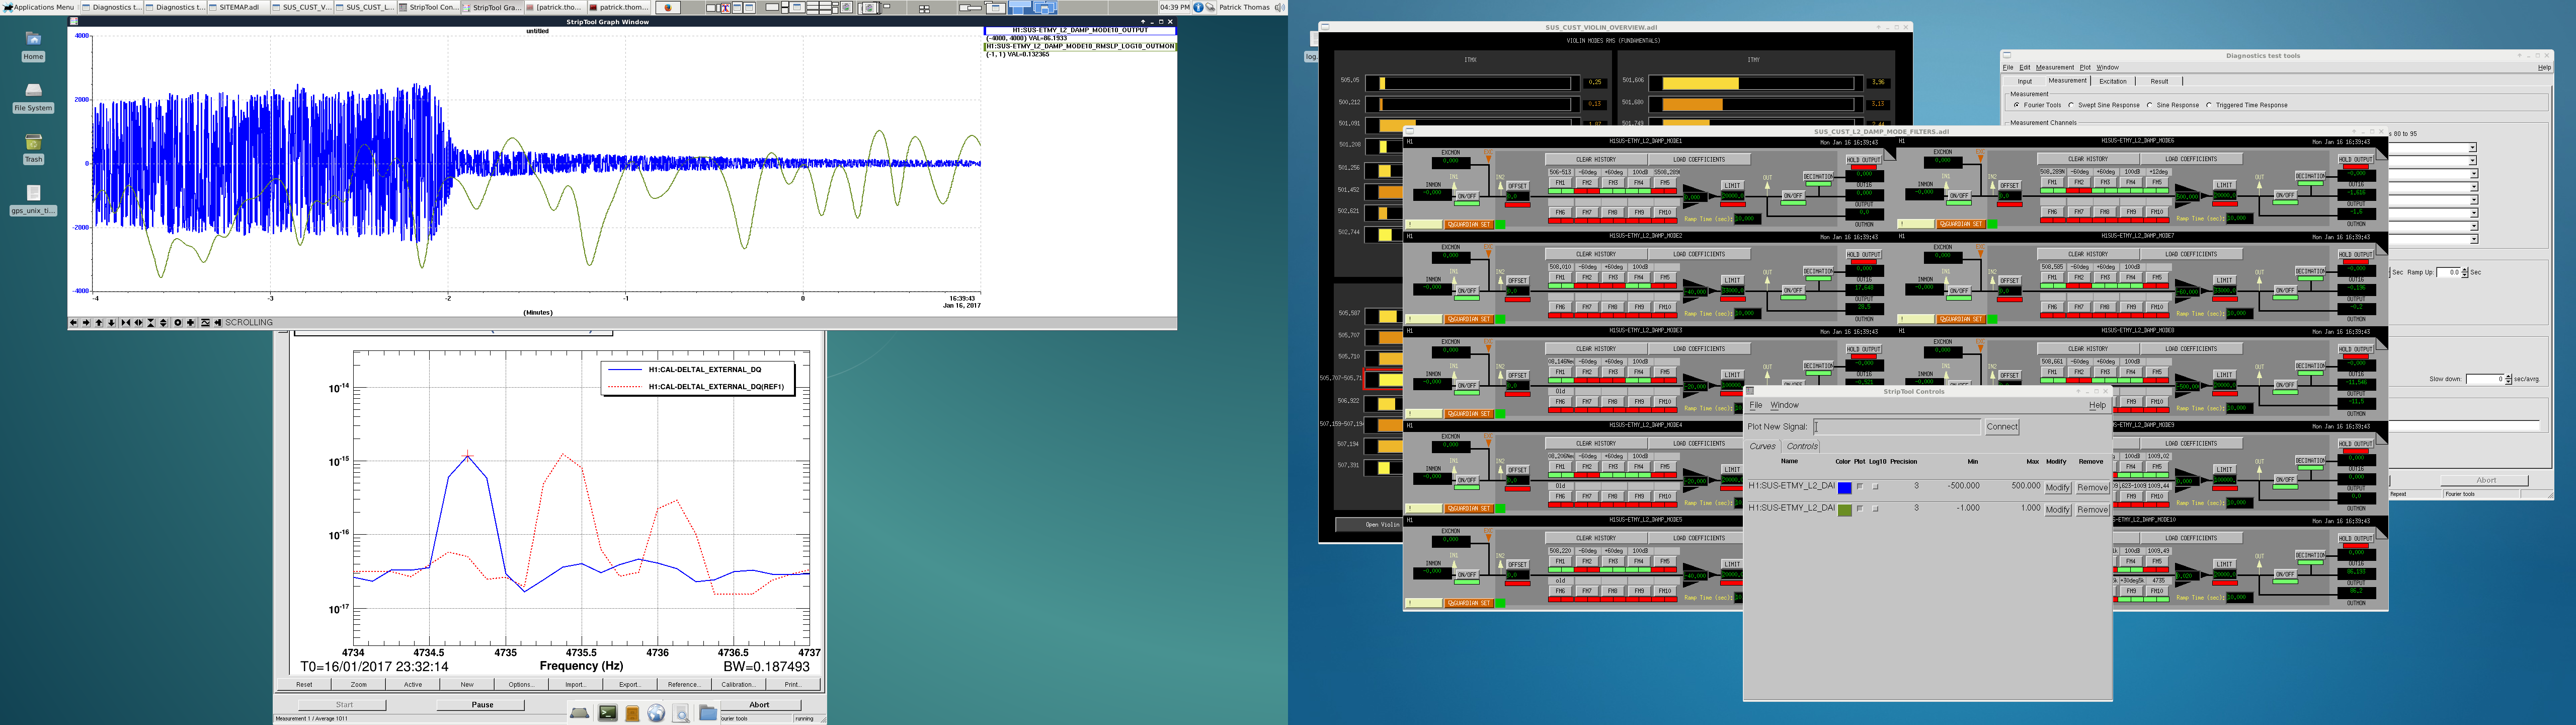
Task: Toggle the Log10 checkbox for the green curve
Action: pyautogui.click(x=1875, y=509)
